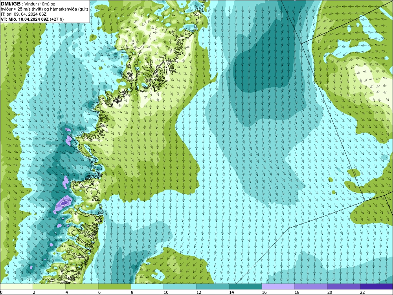This screenshot has width=393, height=295.
Task: Click the legend scale label "22"
Action: pyautogui.click(x=362, y=293)
